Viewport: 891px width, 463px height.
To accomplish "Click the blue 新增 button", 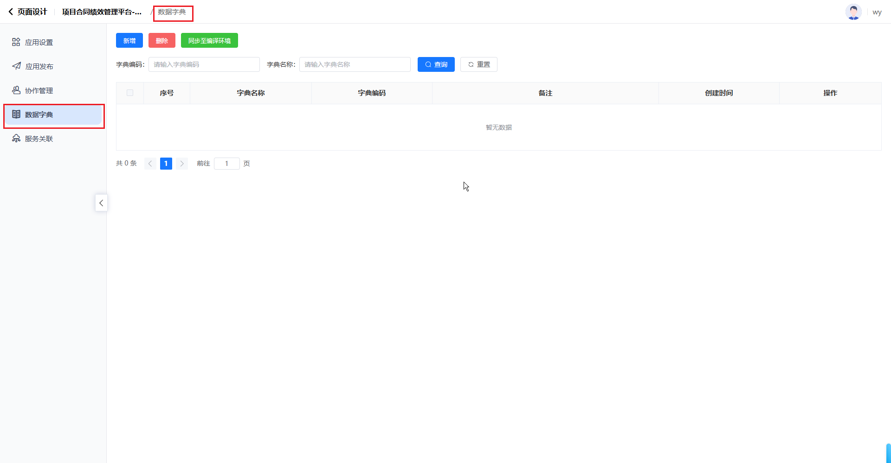I will click(129, 41).
